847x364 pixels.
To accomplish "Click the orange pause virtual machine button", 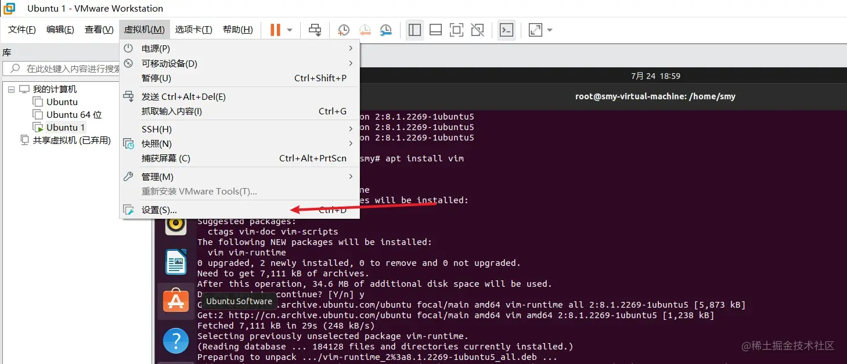I will click(275, 30).
